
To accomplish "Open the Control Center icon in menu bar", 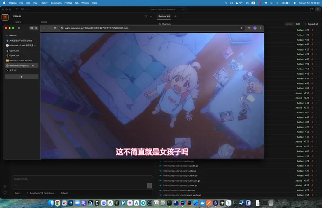I will tap(295, 3).
